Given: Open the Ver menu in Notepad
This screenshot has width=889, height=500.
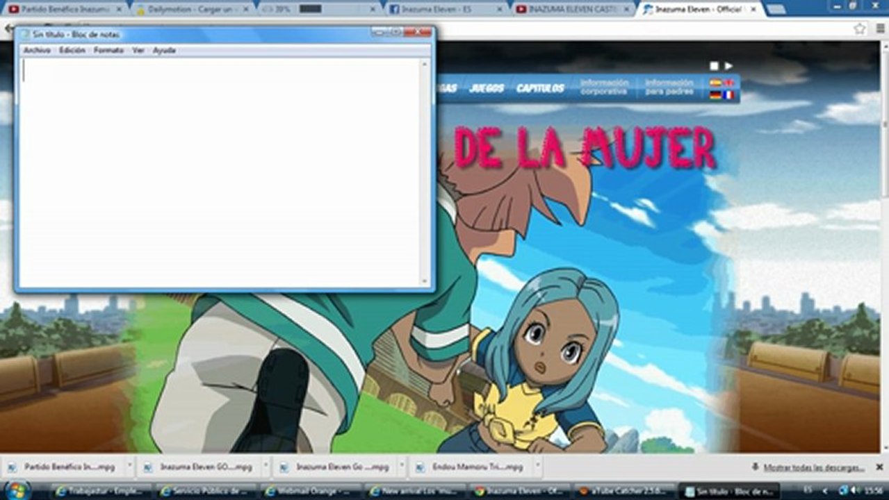Looking at the screenshot, I should point(138,50).
